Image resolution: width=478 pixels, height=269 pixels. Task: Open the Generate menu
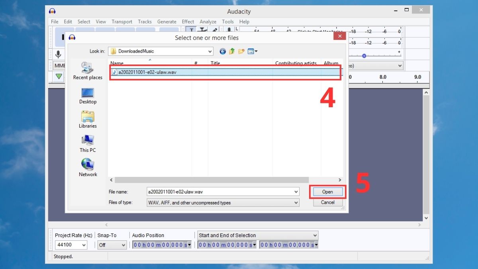[x=167, y=22]
